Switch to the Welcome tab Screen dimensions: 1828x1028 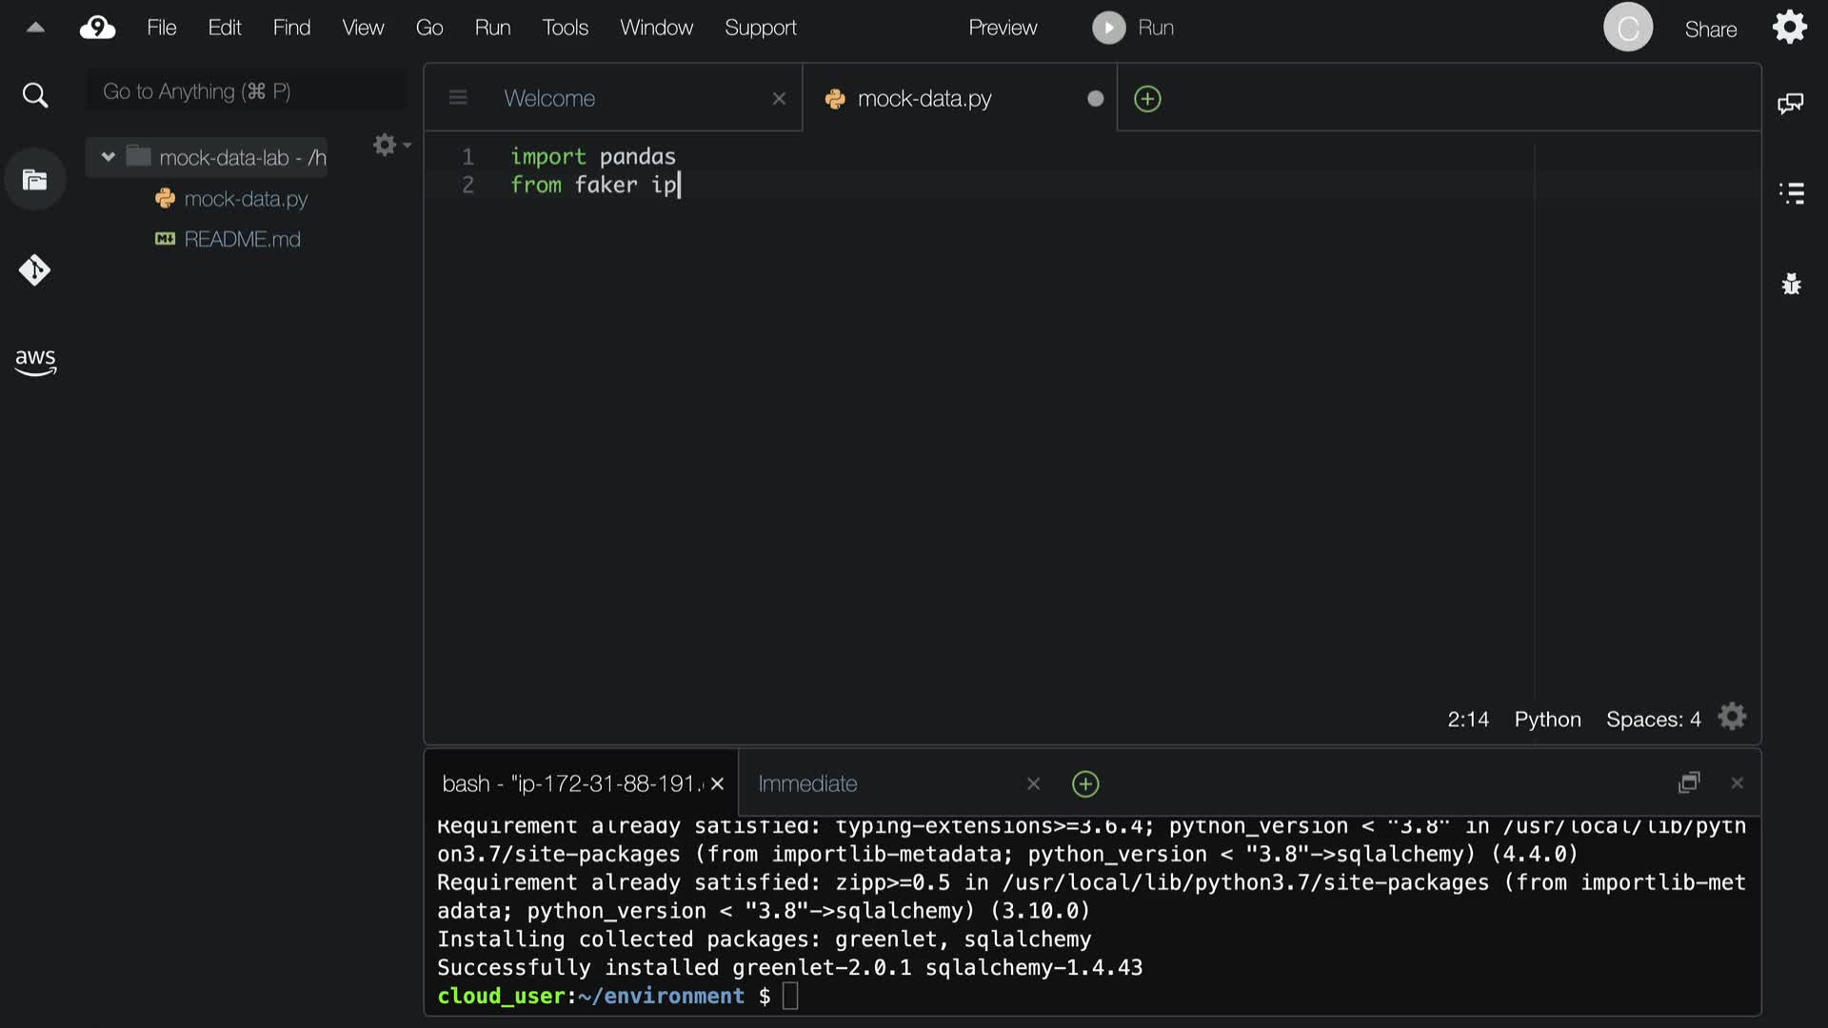(549, 98)
